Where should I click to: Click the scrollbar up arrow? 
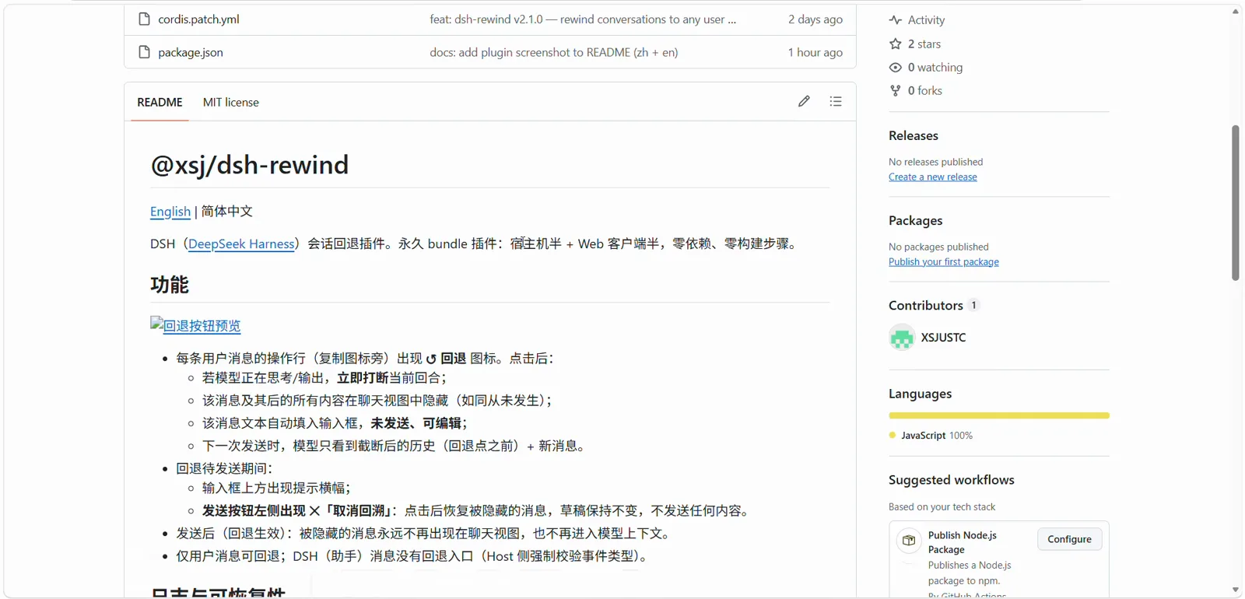(x=1236, y=11)
